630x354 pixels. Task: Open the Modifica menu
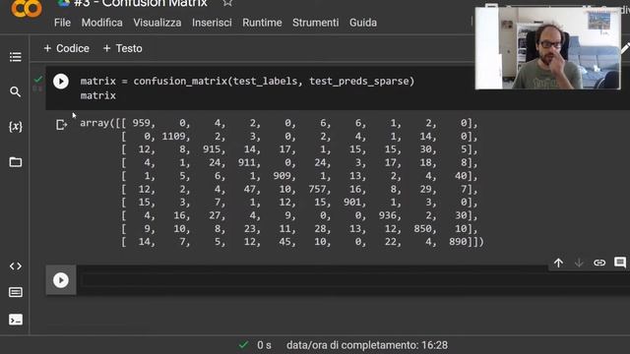click(102, 23)
